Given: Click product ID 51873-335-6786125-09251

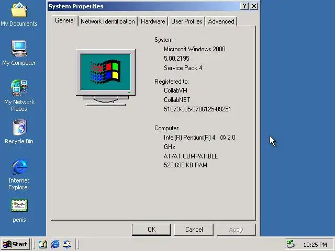Looking at the screenshot, I should (197, 109).
